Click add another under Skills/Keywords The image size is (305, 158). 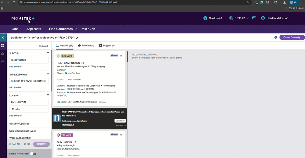[x=15, y=88]
